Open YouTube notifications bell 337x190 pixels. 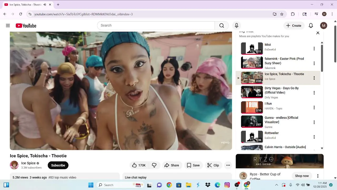tap(311, 26)
